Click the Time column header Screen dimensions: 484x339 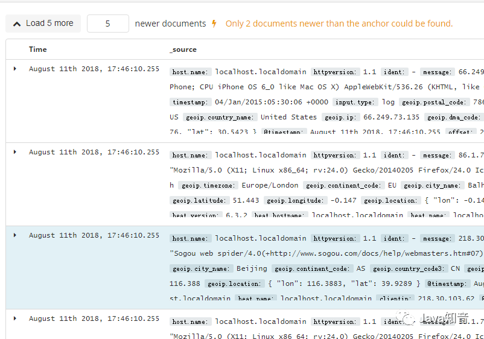tap(37, 49)
